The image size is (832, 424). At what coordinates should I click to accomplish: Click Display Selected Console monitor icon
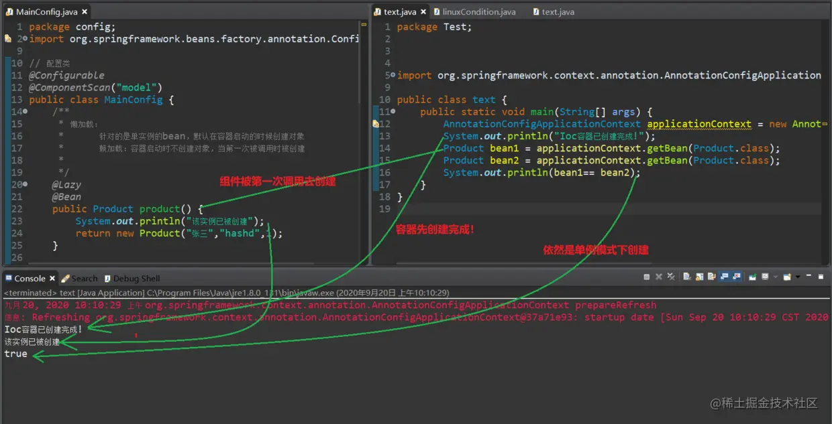[x=766, y=277]
